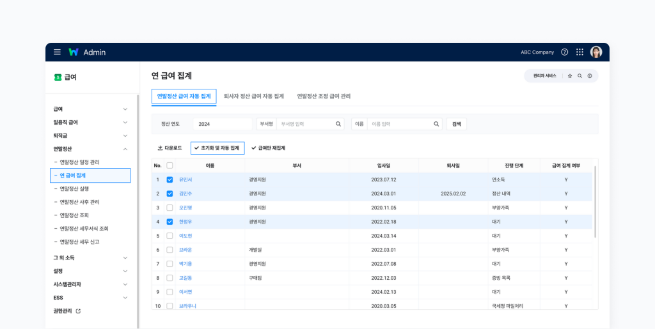This screenshot has height=329, width=655.
Task: Click 초기화 및 자동 집계 button
Action: 217,148
